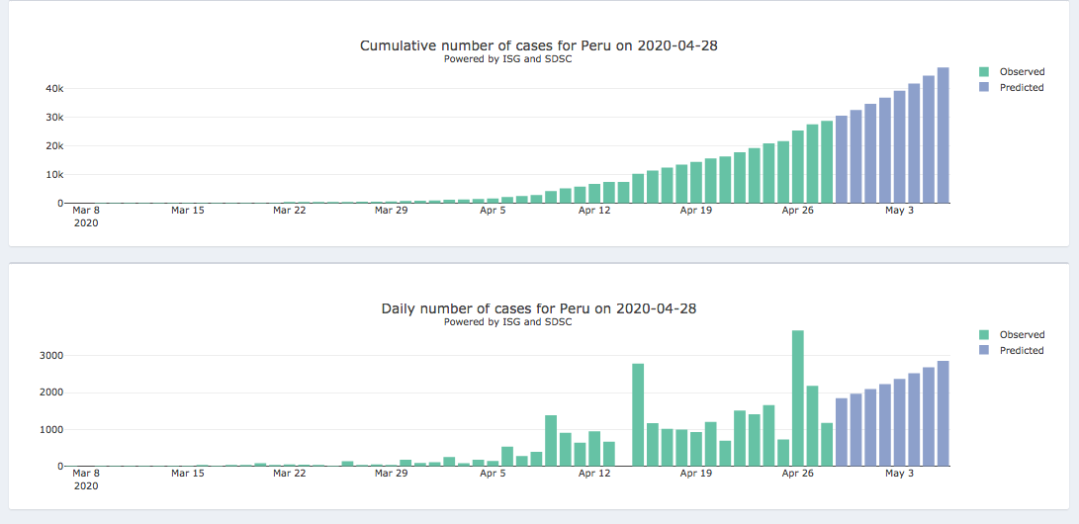The image size is (1079, 524).
Task: Toggle Observed legend entry in cumulative chart
Action: 1021,72
